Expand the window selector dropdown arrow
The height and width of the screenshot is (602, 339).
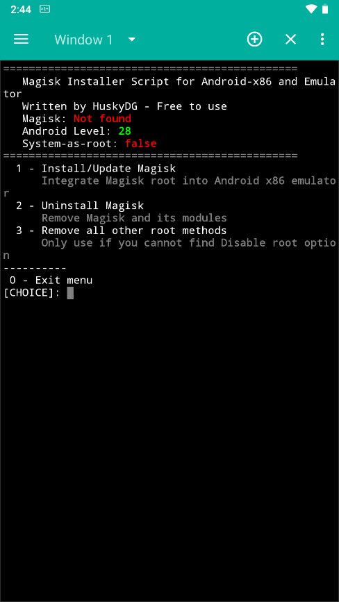[132, 39]
